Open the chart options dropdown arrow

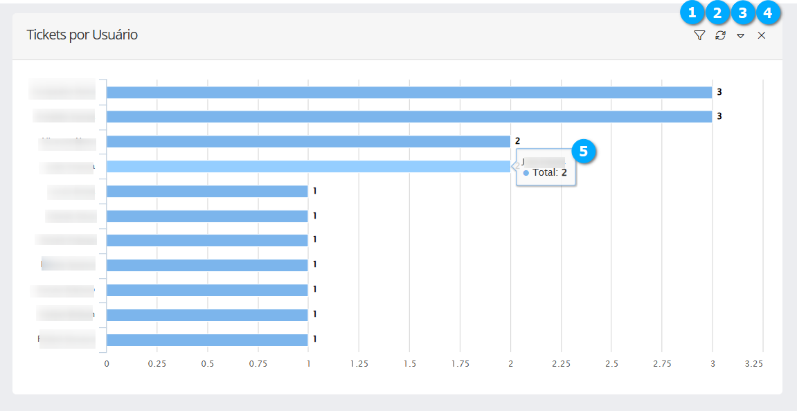(x=740, y=36)
